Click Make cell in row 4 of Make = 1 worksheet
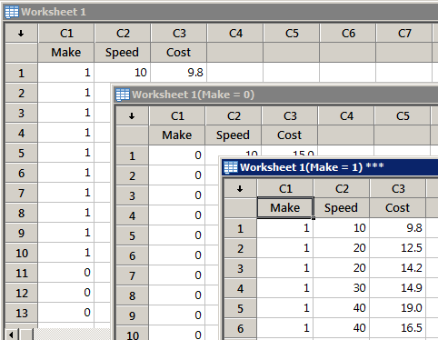This screenshot has width=438, height=340. point(285,288)
